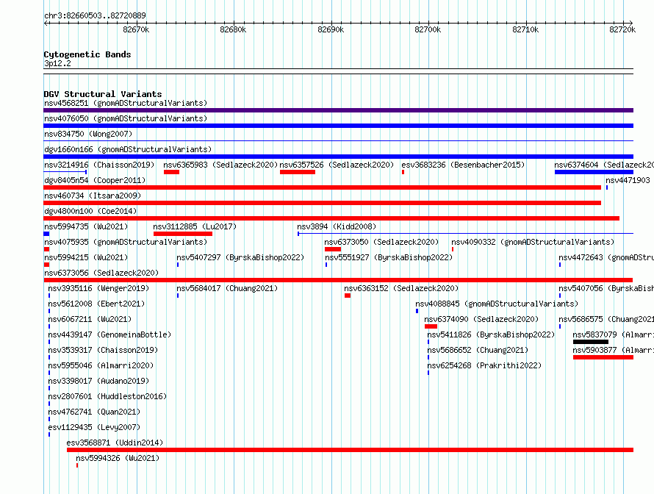
Task: Open nsv6067211 (Wu2021) label
Action: pos(90,319)
